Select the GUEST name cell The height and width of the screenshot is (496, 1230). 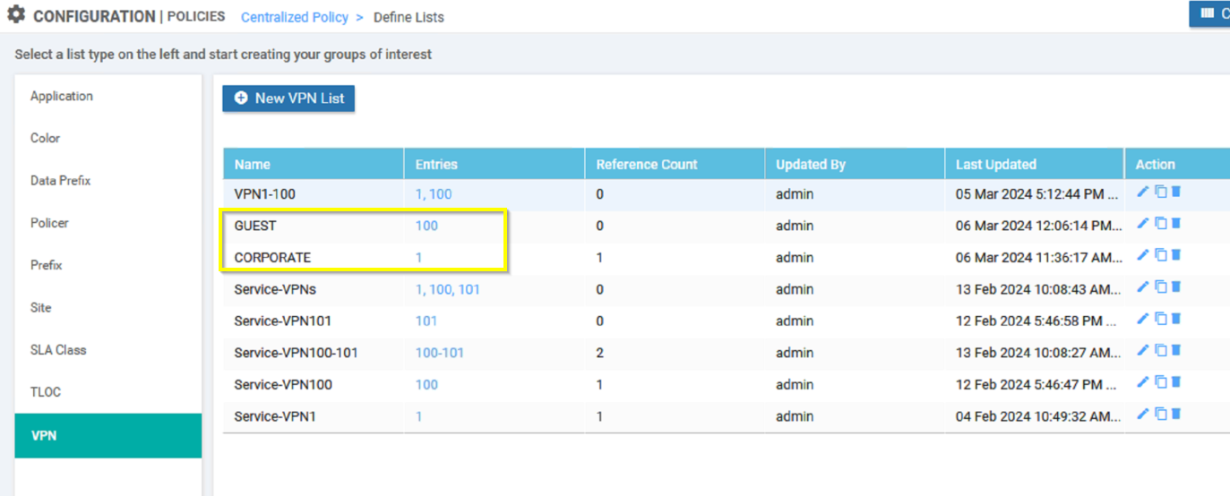[x=255, y=226]
